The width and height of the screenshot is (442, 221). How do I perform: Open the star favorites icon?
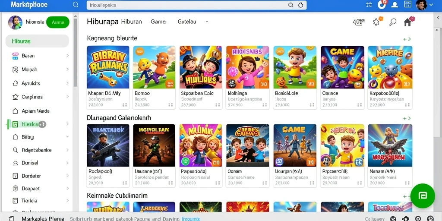tap(377, 22)
